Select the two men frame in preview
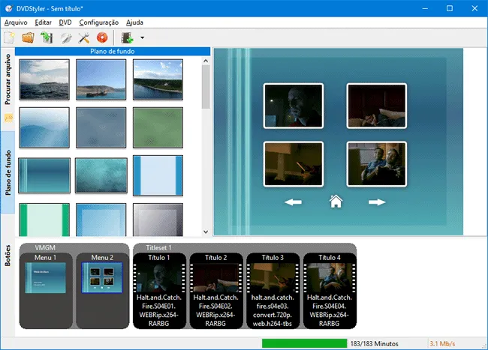This screenshot has width=488, height=350. click(377, 164)
